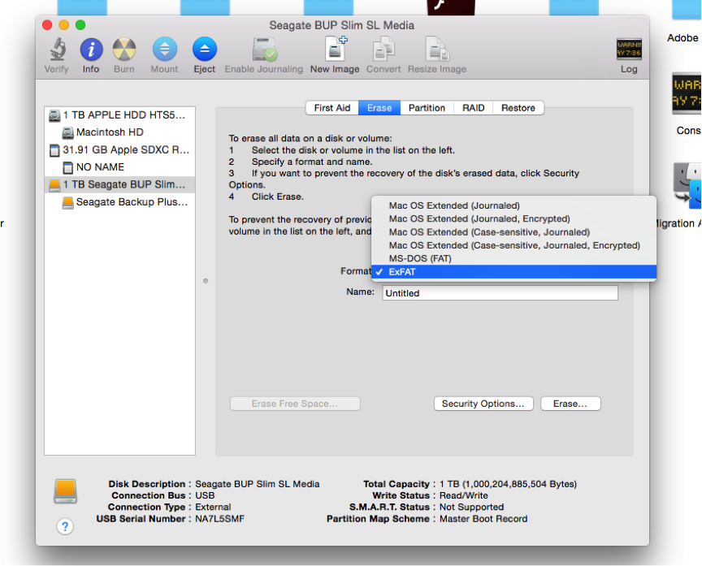
Task: Choose Mac OS Extended (Case-sensitive, Journaled)
Action: (x=514, y=232)
